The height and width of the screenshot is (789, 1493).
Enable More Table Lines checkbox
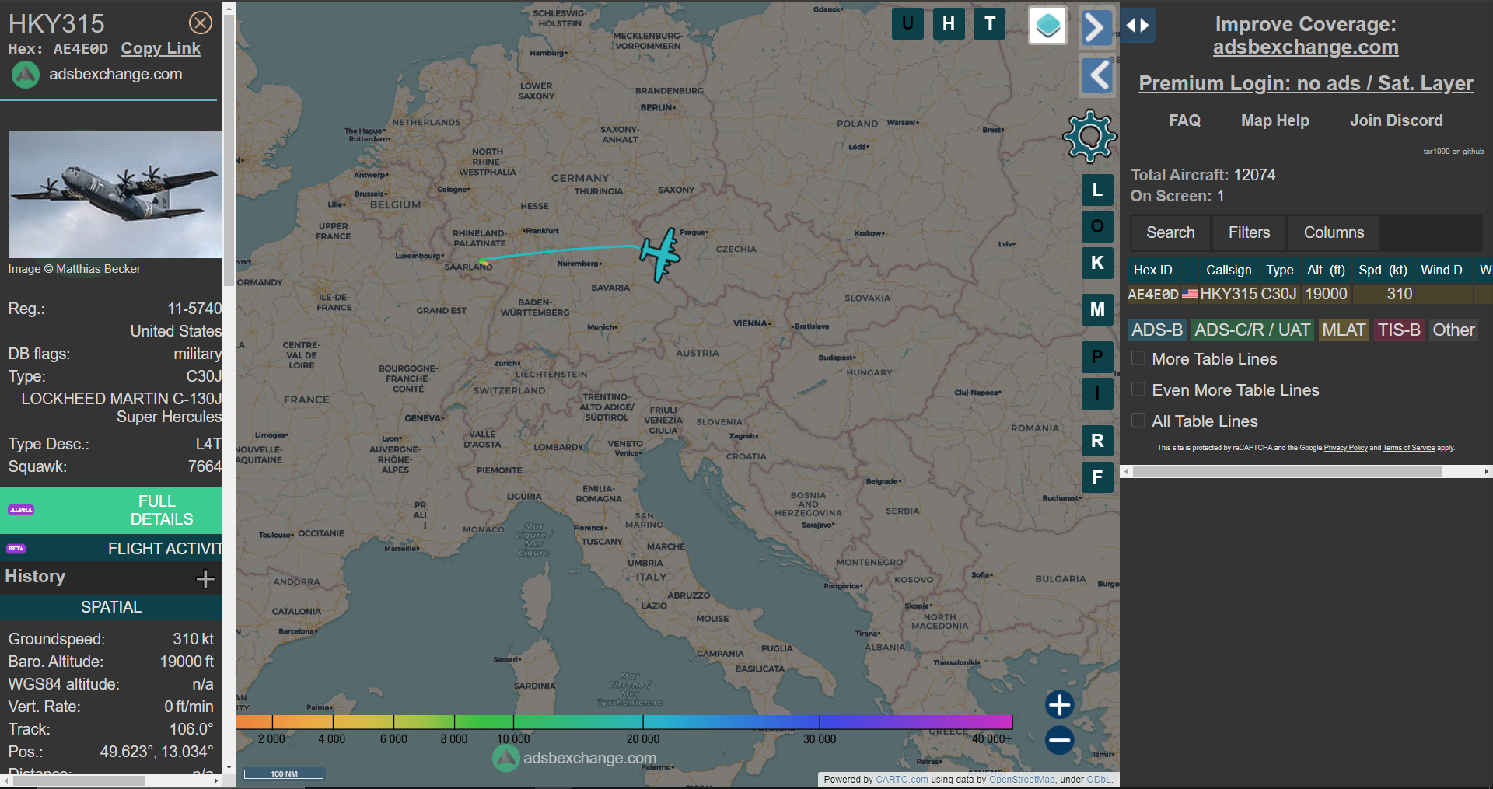tap(1138, 358)
